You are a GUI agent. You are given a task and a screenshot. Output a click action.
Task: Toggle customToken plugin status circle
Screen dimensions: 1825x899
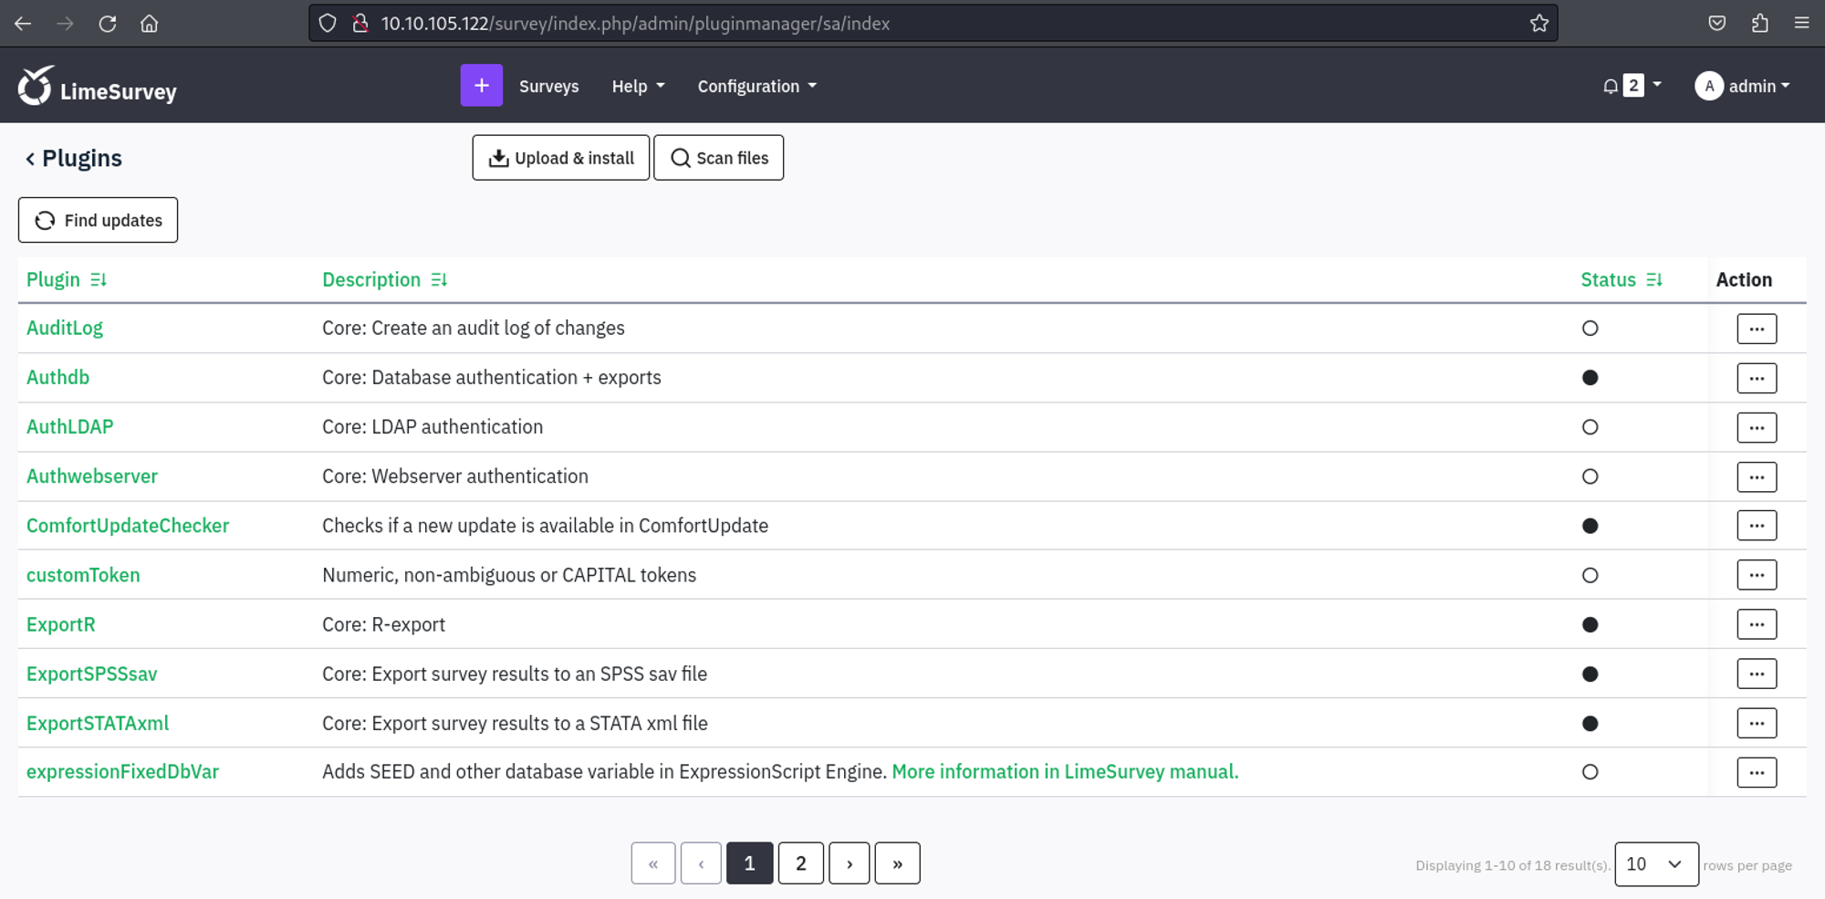click(1590, 576)
